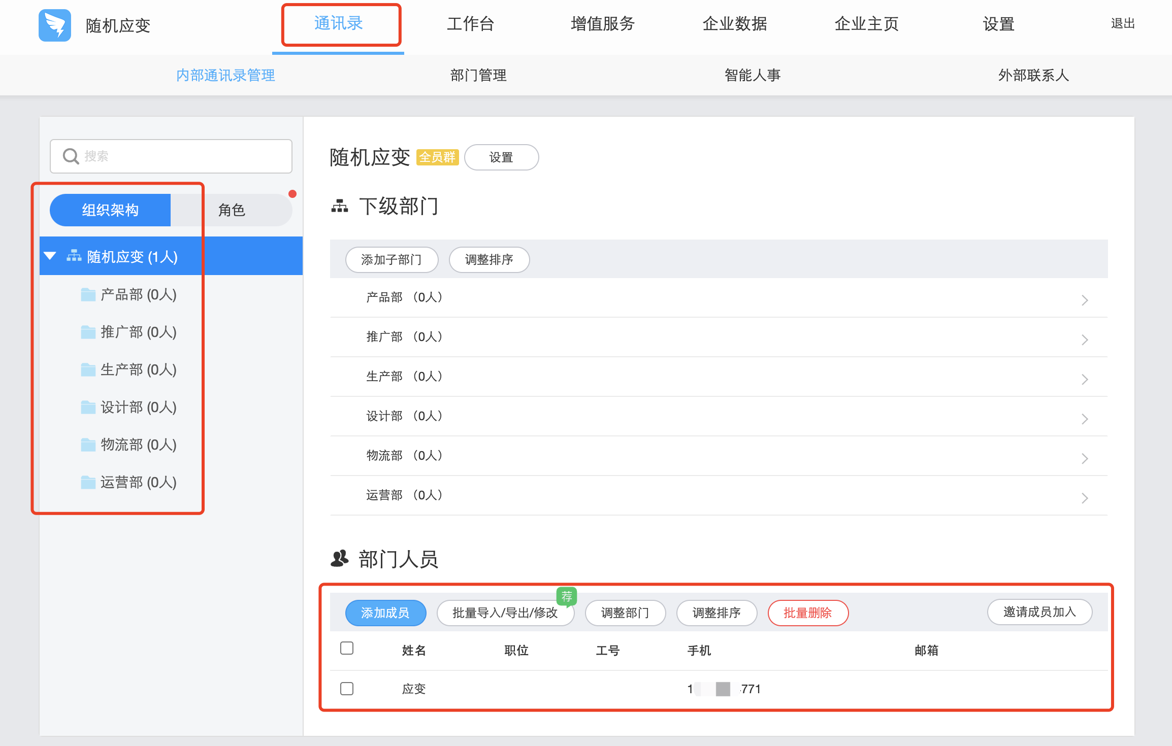Go to 部门管理 sub-tab

(x=478, y=76)
